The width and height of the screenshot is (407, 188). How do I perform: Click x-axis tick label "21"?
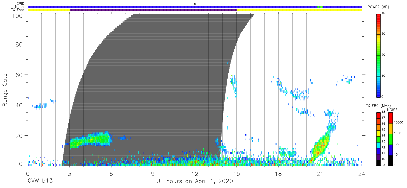point(320,174)
